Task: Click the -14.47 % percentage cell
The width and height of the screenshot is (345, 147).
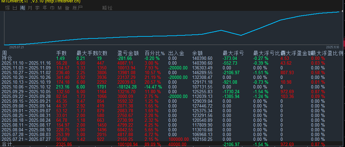Action: [x=153, y=87]
